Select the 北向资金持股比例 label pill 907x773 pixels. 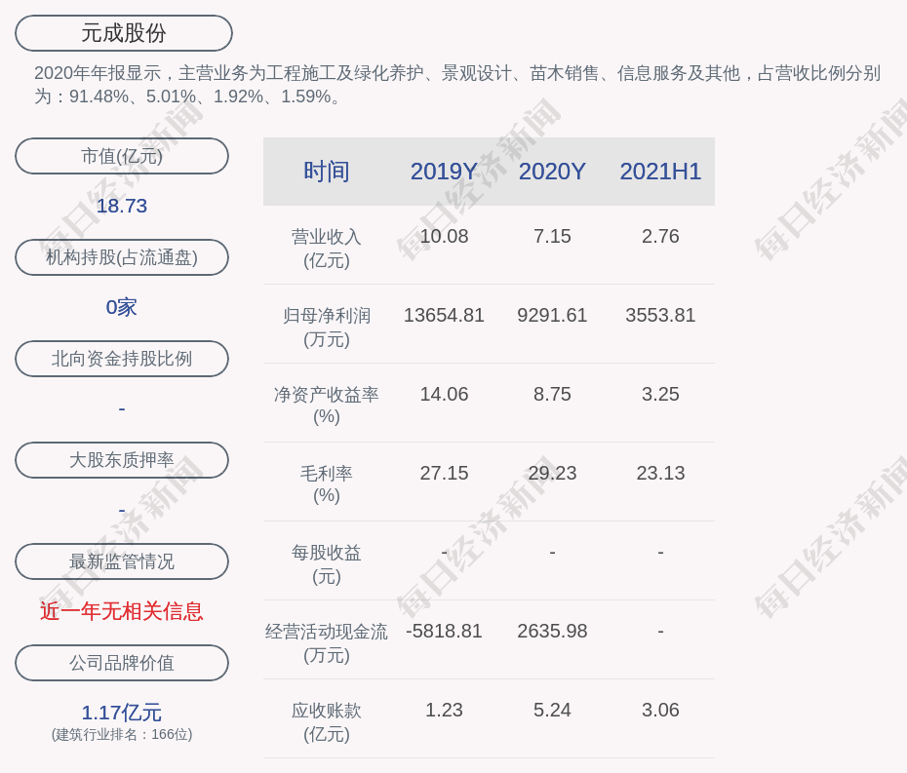coord(122,359)
